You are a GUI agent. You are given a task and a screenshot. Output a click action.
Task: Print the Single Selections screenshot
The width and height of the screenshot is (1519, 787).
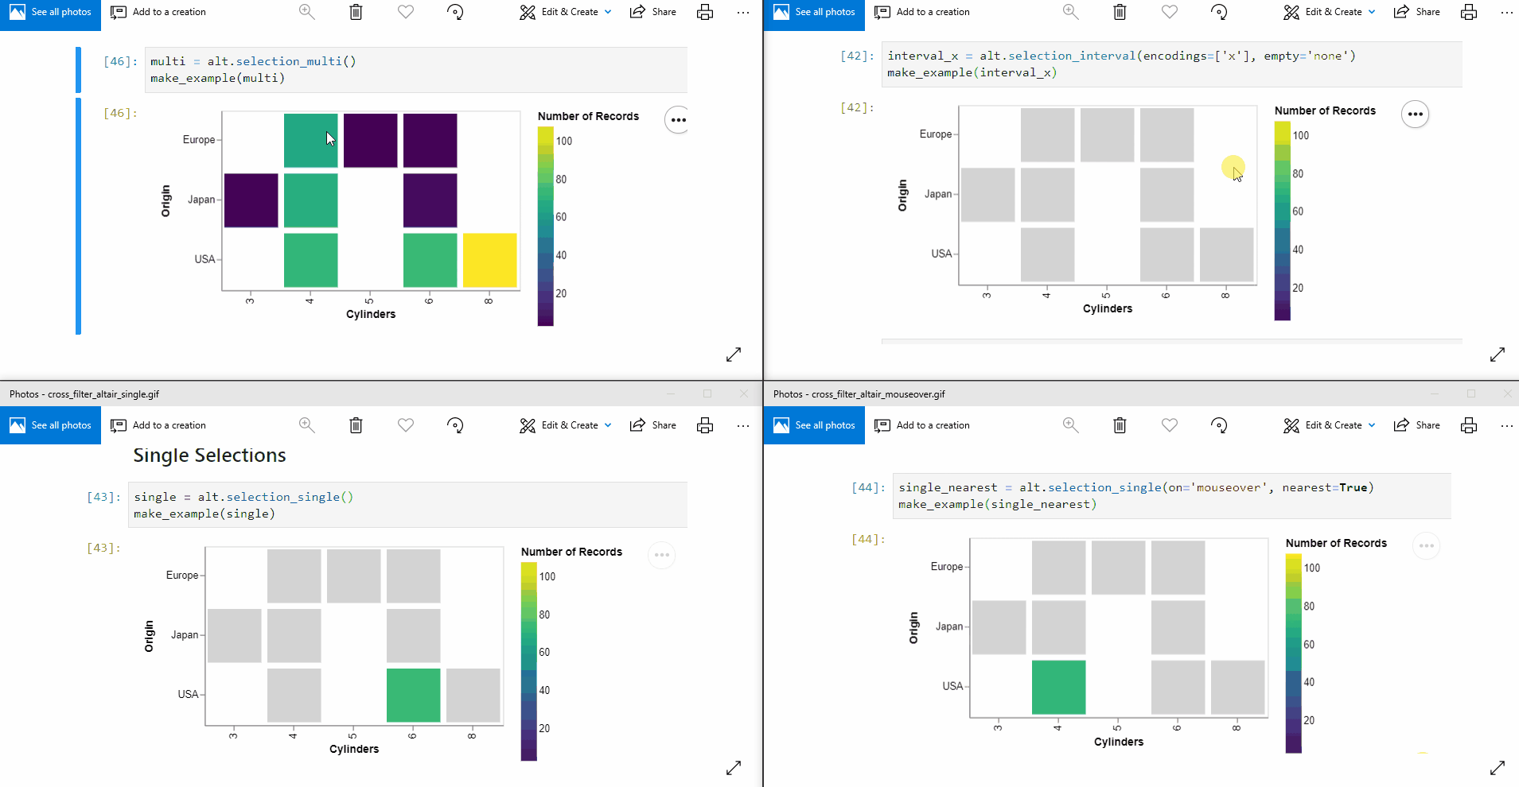click(x=705, y=425)
